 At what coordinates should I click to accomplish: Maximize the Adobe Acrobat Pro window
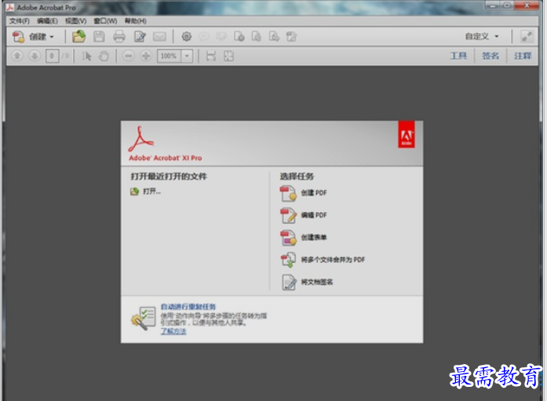point(507,5)
